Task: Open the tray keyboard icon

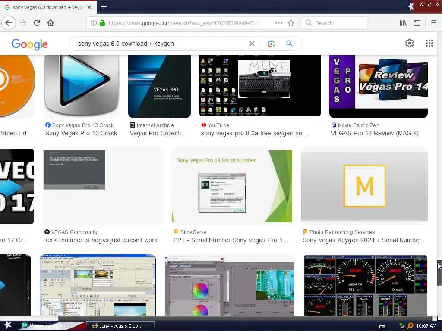Action: pyautogui.click(x=382, y=327)
